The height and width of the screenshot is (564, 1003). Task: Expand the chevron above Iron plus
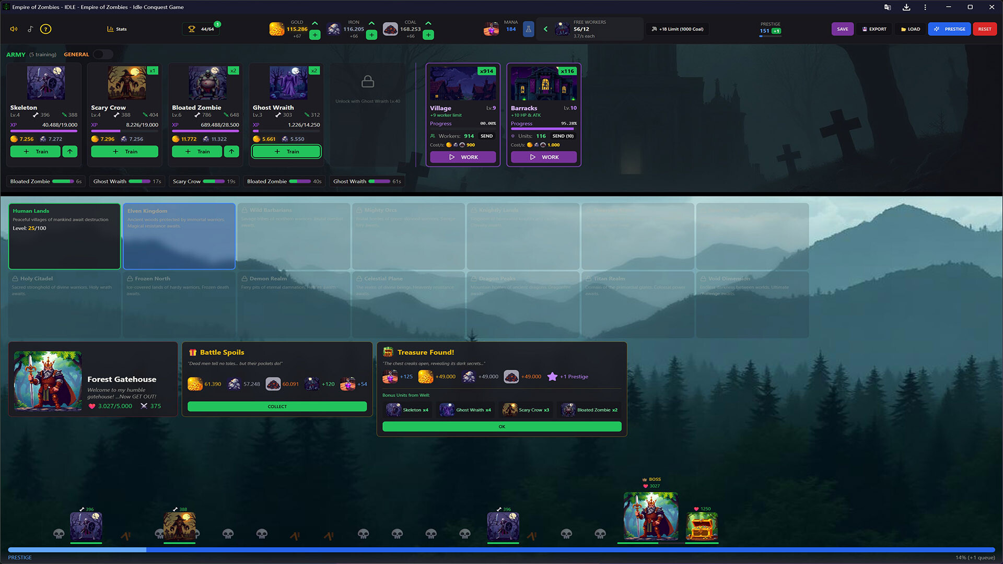point(371,23)
